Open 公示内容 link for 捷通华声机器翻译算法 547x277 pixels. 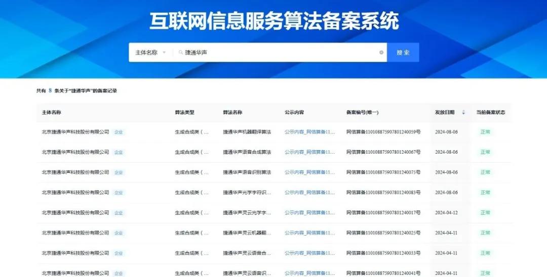pyautogui.click(x=309, y=132)
